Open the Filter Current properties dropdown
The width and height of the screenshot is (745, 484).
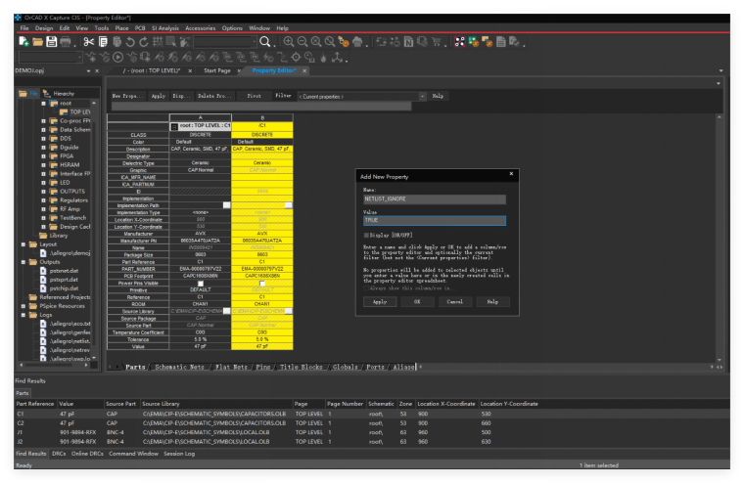pos(422,97)
